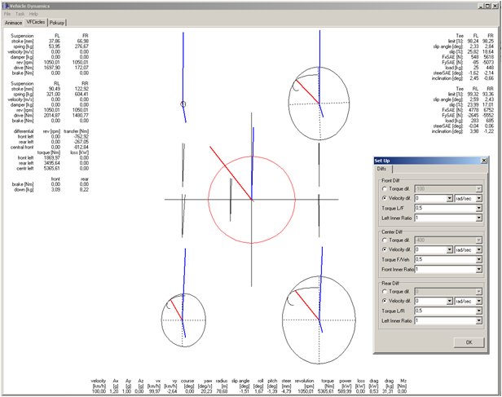The height and width of the screenshot is (397, 502).
Task: Select Center Diff Torque dif. radio button
Action: click(x=385, y=241)
